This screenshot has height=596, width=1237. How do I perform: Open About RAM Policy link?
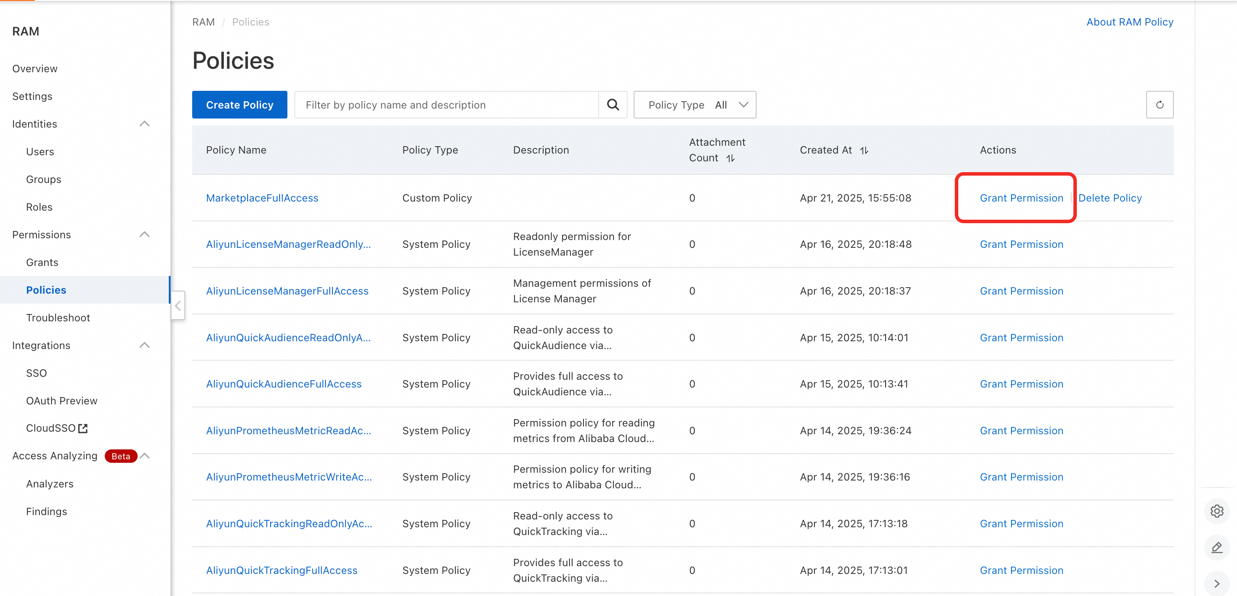[1129, 22]
